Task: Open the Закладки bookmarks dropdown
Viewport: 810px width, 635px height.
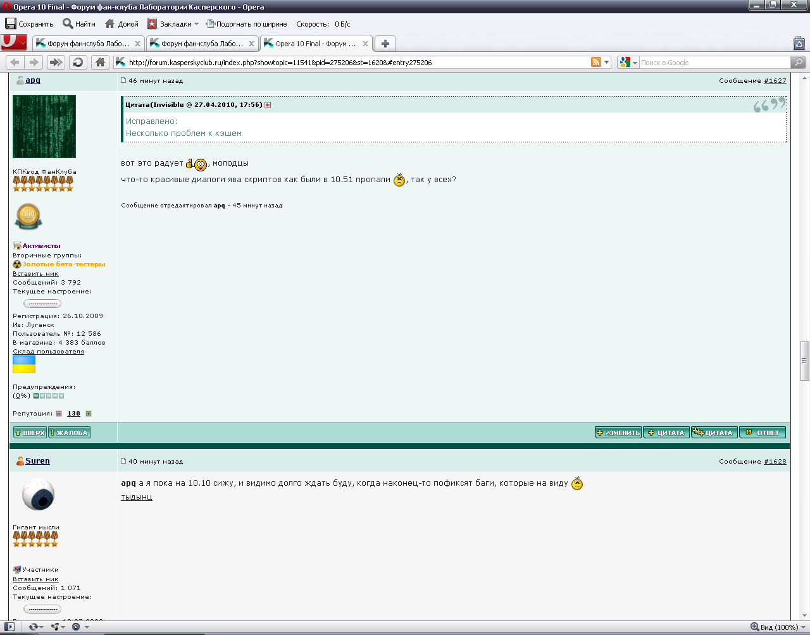Action: click(x=173, y=24)
